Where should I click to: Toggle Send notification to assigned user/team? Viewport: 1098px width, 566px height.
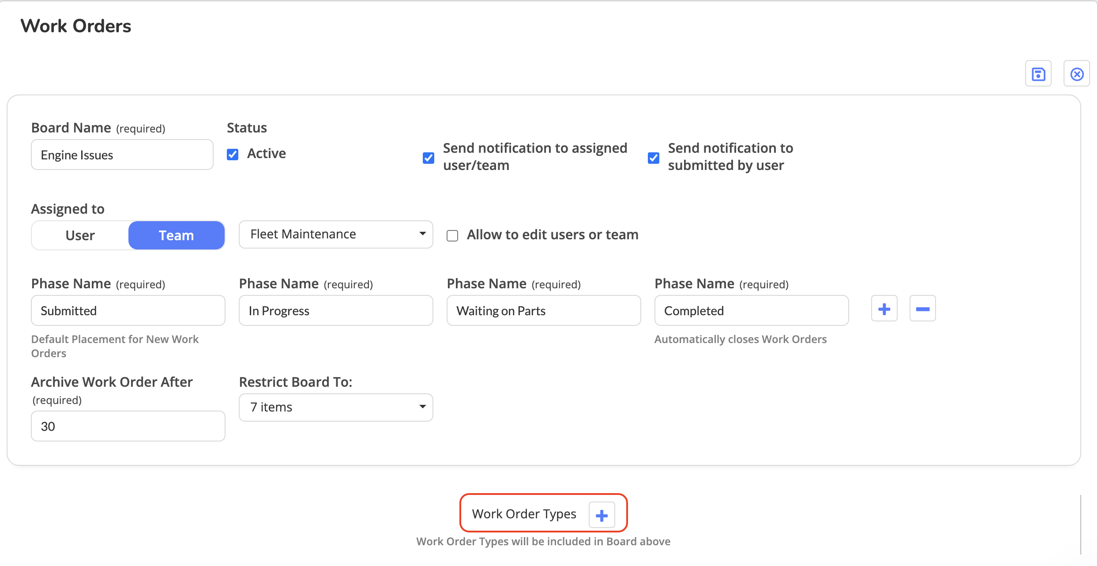428,158
